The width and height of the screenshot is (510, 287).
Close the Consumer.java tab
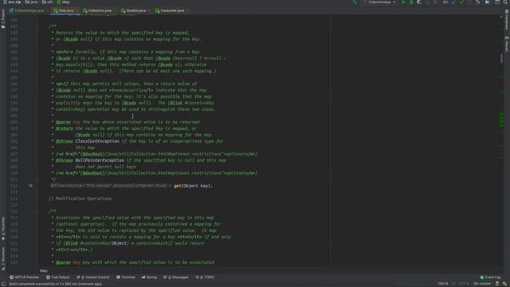187,10
